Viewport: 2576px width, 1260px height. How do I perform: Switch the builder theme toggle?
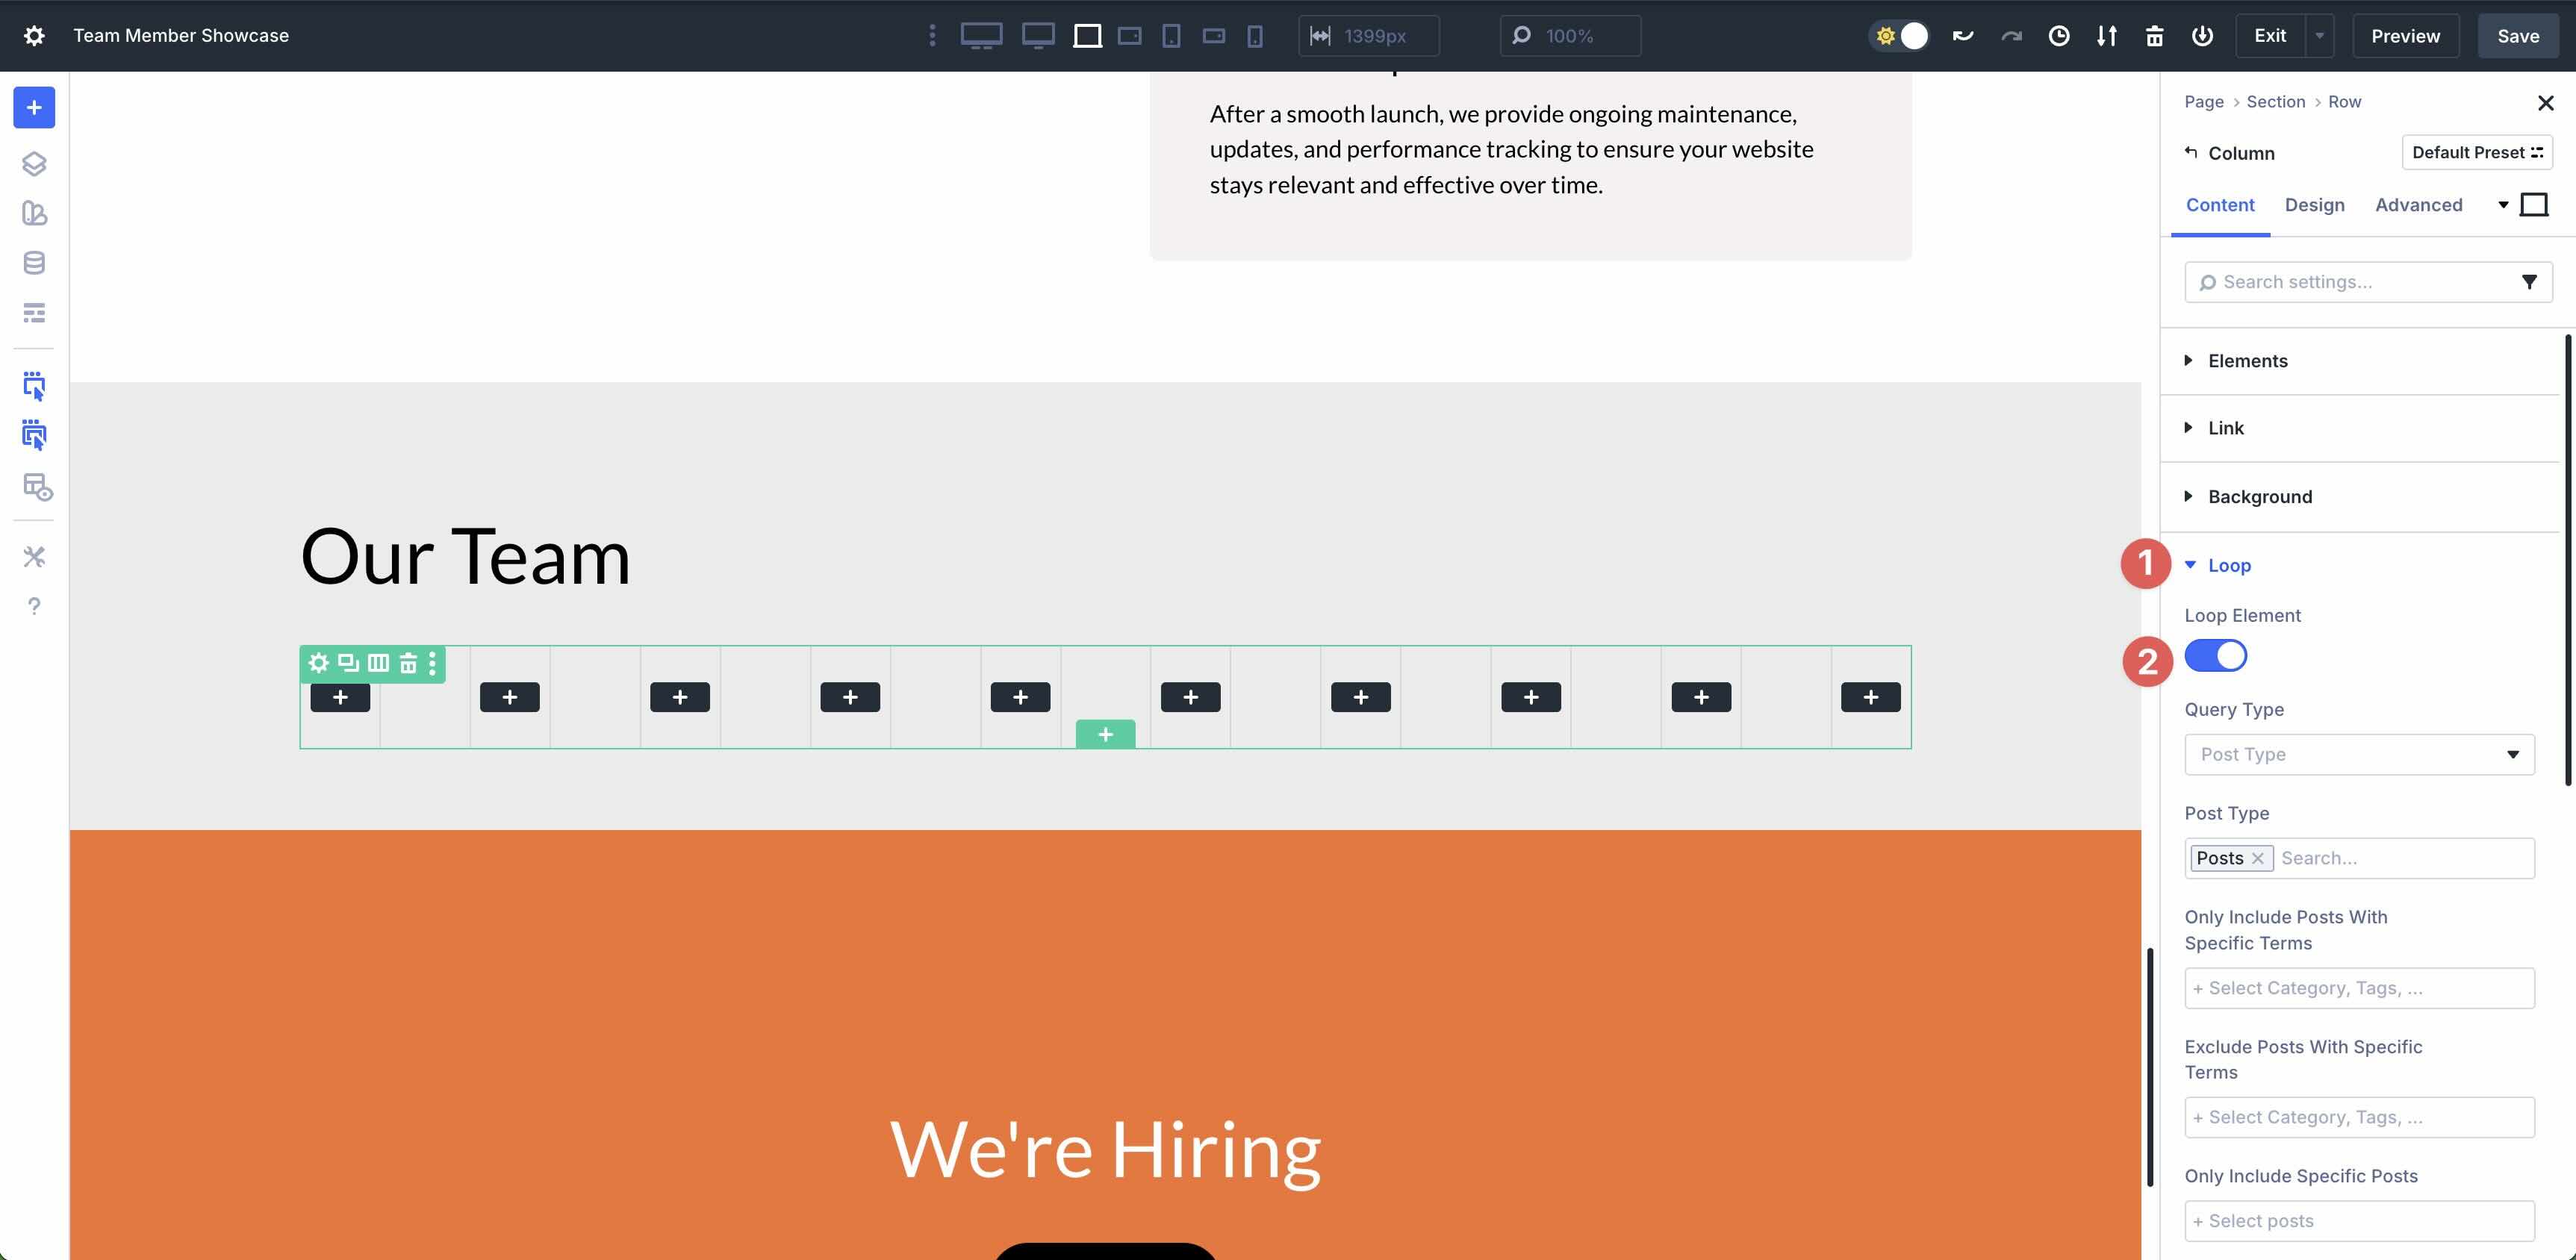[x=1897, y=35]
